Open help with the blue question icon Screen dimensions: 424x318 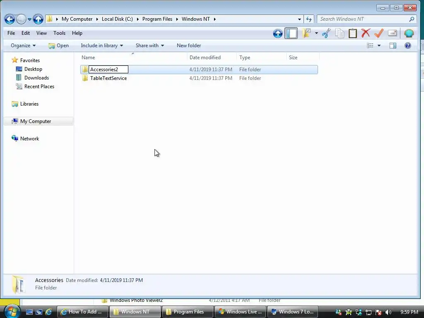(x=408, y=46)
